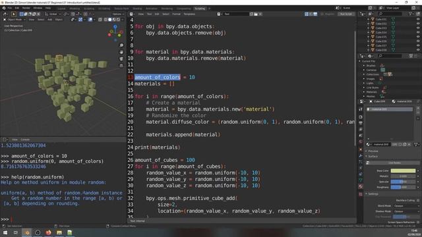Select rendered viewport shading mode
The image size is (422, 237).
coord(118,20)
